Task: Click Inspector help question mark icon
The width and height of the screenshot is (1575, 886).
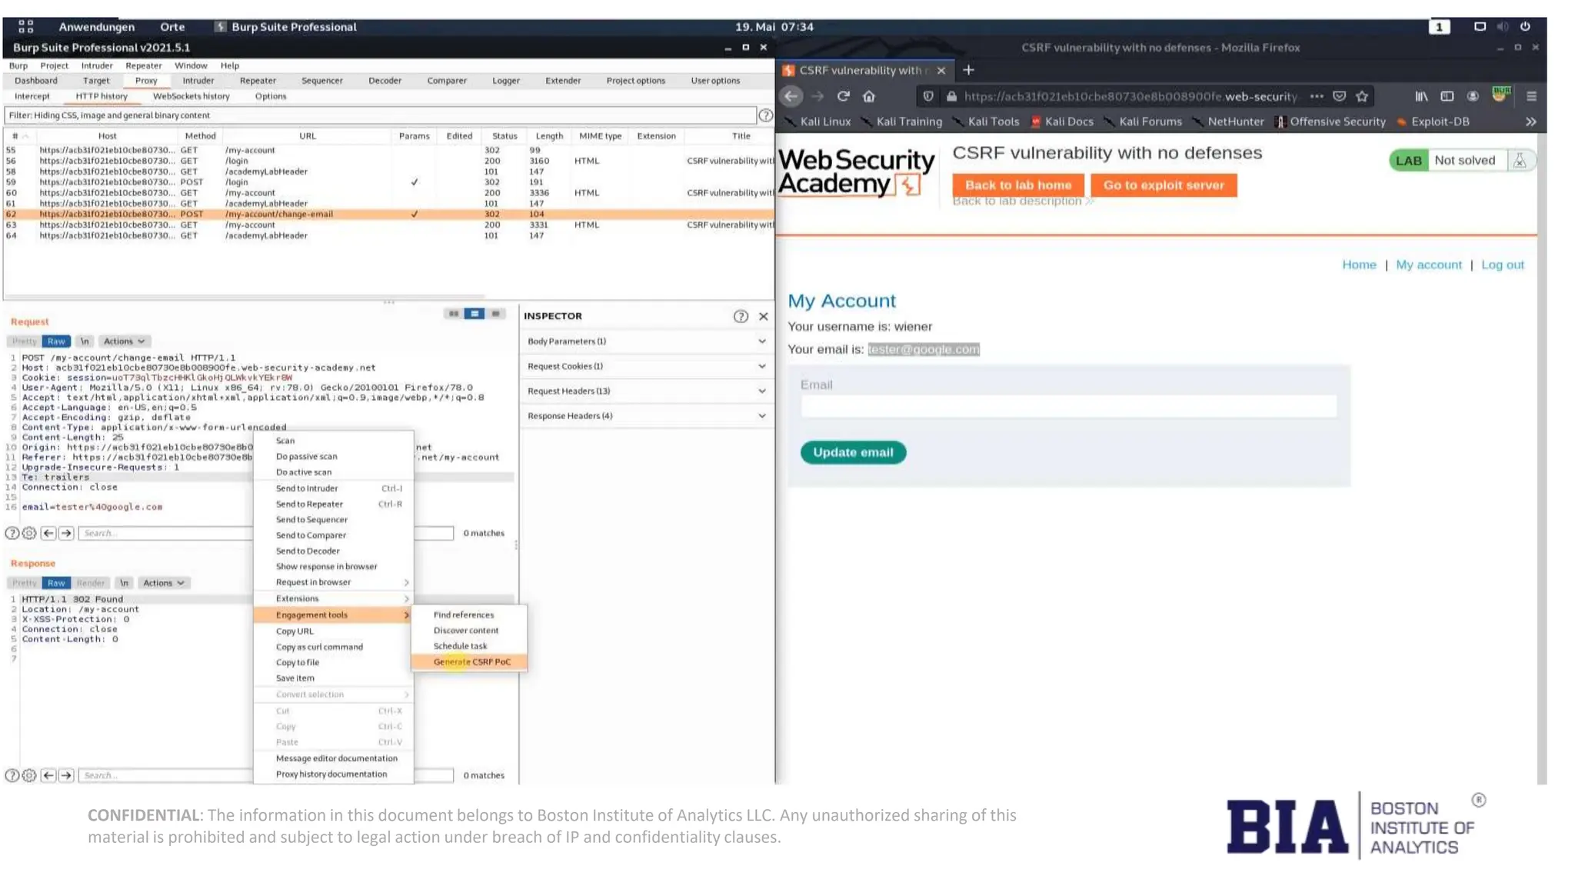Action: coord(740,316)
